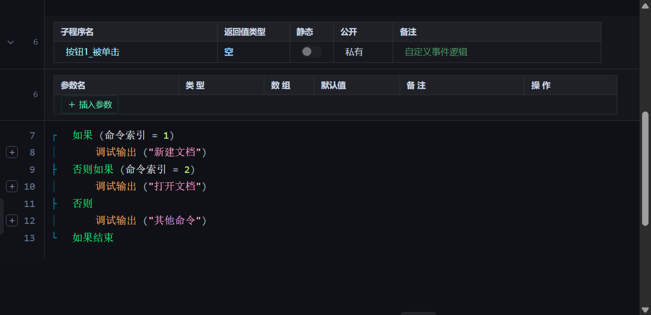Expand the plus box on line 10

tap(12, 186)
